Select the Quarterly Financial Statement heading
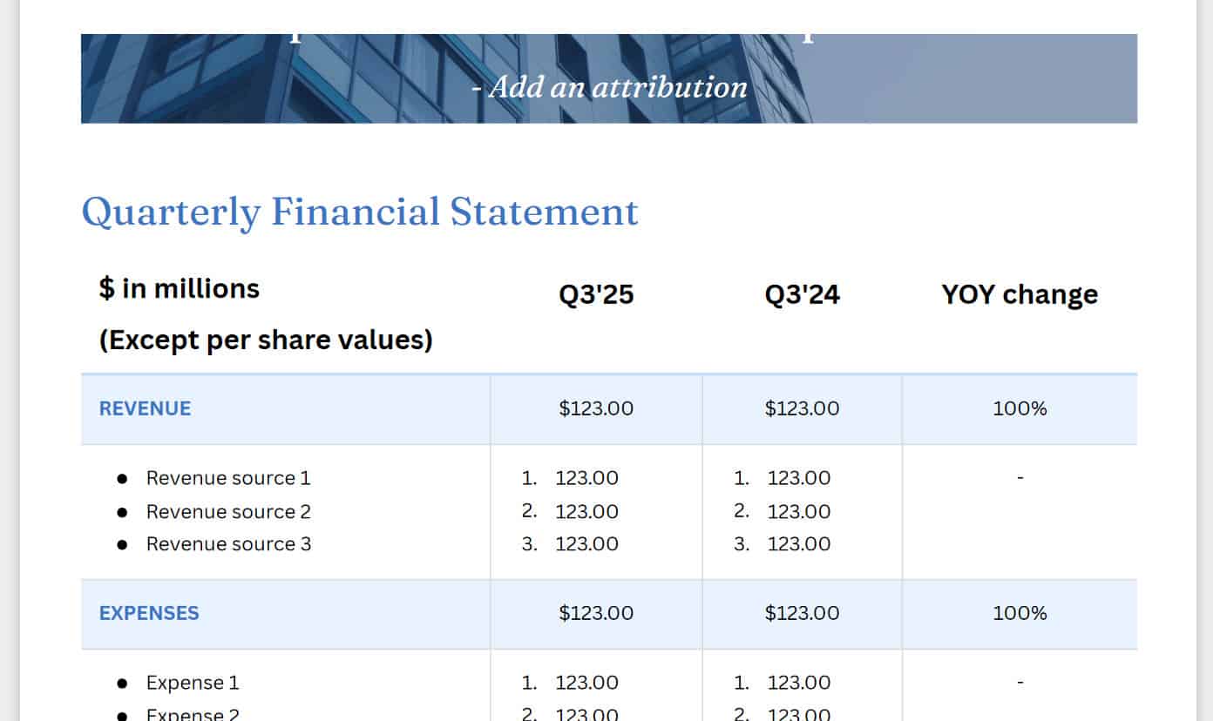The width and height of the screenshot is (1213, 721). [360, 212]
